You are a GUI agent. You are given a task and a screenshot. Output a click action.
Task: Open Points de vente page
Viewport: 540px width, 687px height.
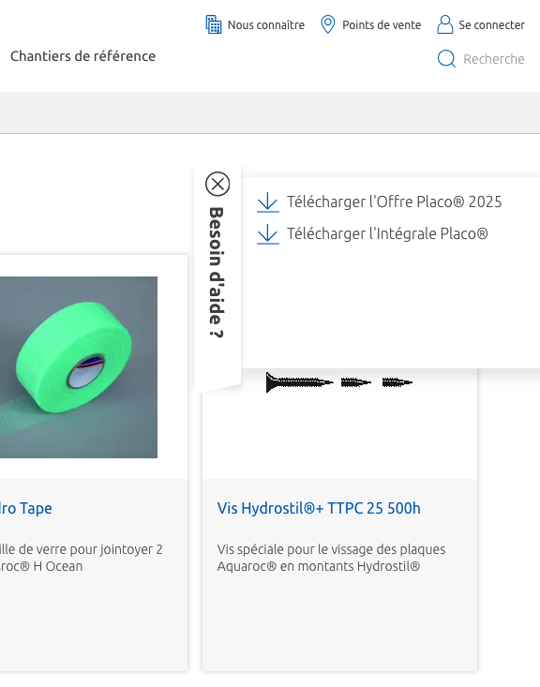click(x=382, y=25)
